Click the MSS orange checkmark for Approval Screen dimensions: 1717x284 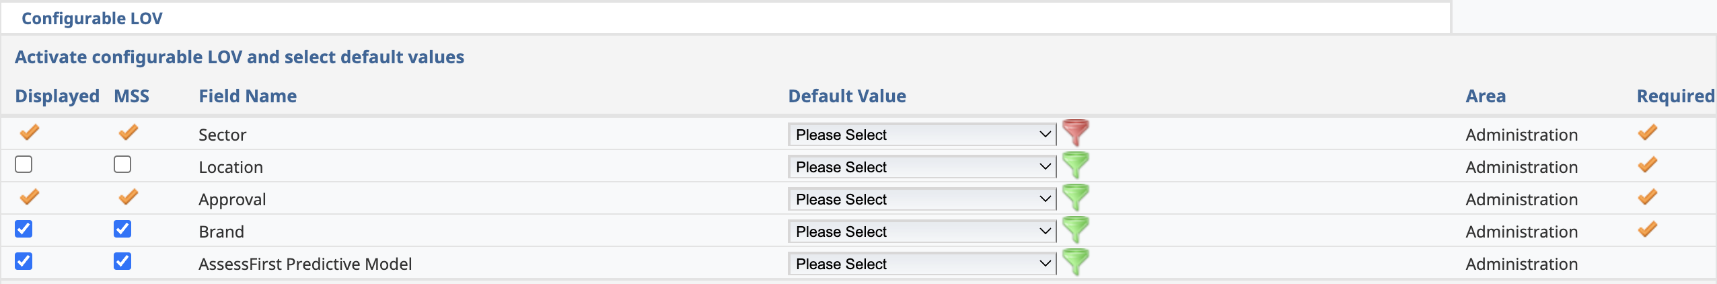(128, 197)
